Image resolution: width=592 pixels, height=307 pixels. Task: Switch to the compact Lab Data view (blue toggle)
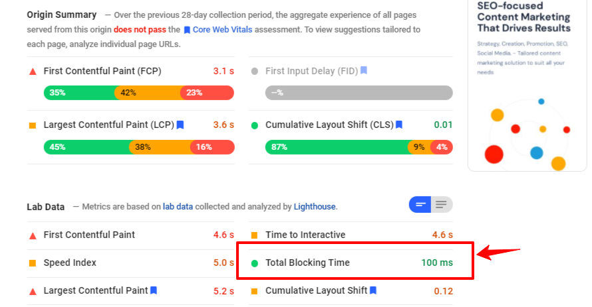click(x=420, y=205)
